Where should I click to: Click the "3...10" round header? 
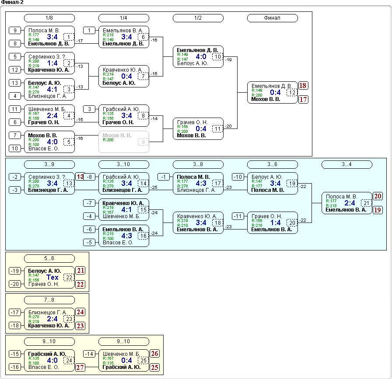pyautogui.click(x=123, y=164)
